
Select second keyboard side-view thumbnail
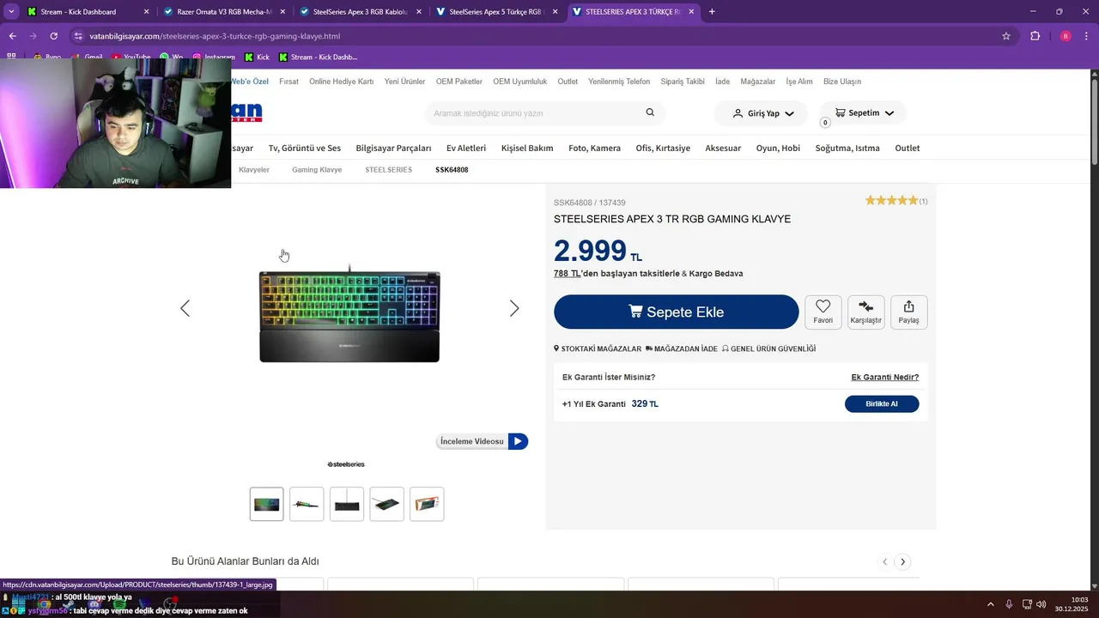pyautogui.click(x=307, y=504)
